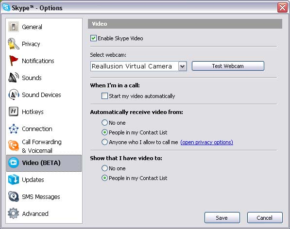
Task: Choose Anyone who I allow to call me
Action: (x=104, y=142)
